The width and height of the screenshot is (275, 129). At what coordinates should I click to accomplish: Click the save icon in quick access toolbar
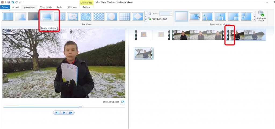tap(9, 2)
